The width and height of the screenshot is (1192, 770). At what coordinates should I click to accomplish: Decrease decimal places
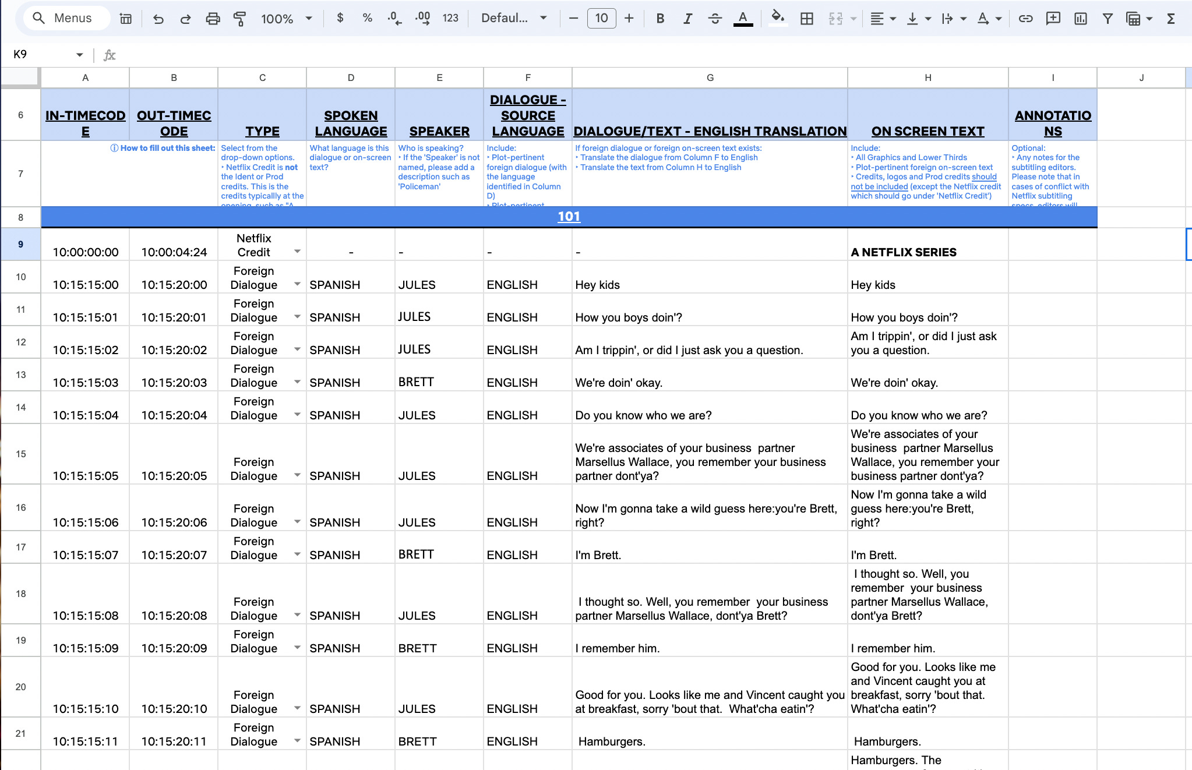click(x=394, y=19)
